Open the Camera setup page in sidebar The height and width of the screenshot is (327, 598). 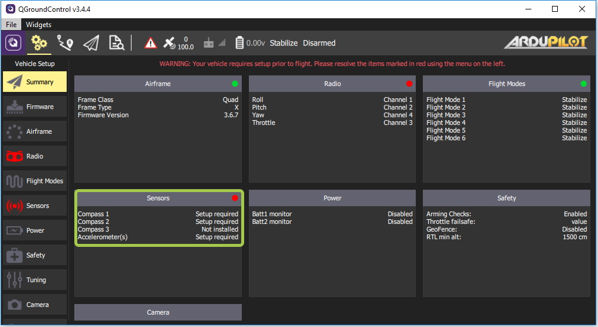pyautogui.click(x=35, y=305)
